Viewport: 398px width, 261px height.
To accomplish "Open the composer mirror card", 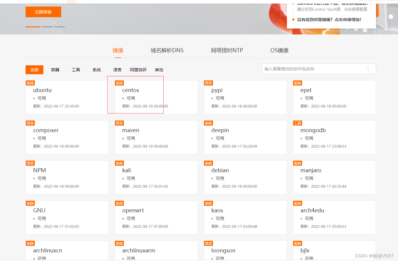I will point(67,137).
